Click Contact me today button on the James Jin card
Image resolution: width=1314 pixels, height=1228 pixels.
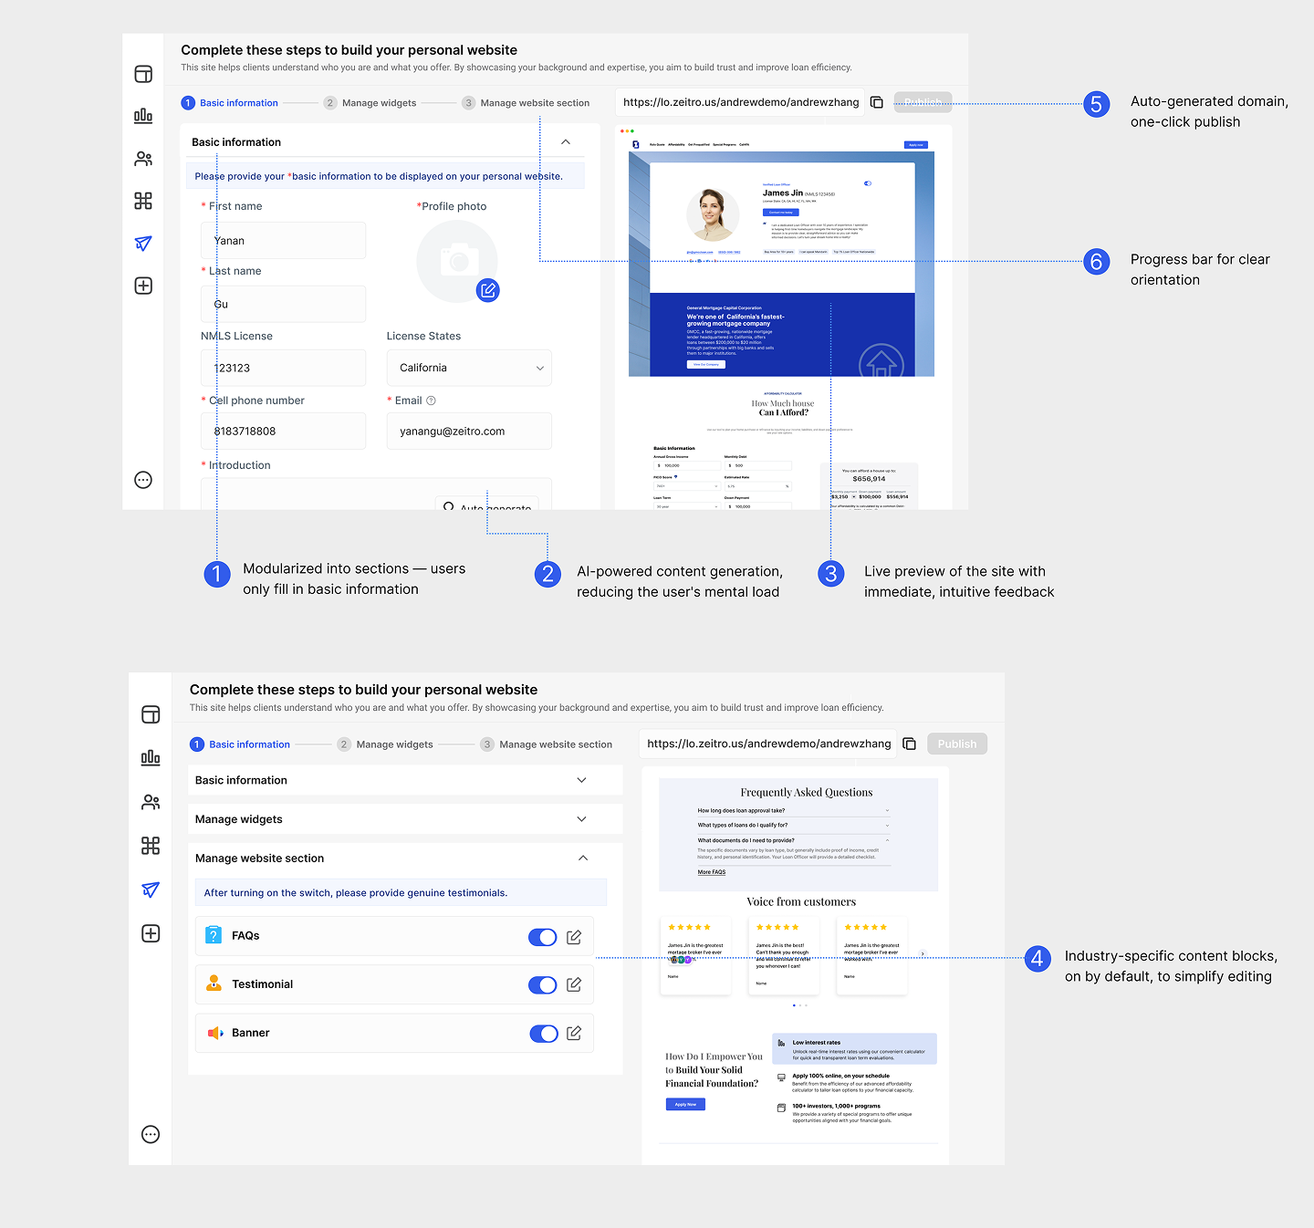click(x=780, y=213)
